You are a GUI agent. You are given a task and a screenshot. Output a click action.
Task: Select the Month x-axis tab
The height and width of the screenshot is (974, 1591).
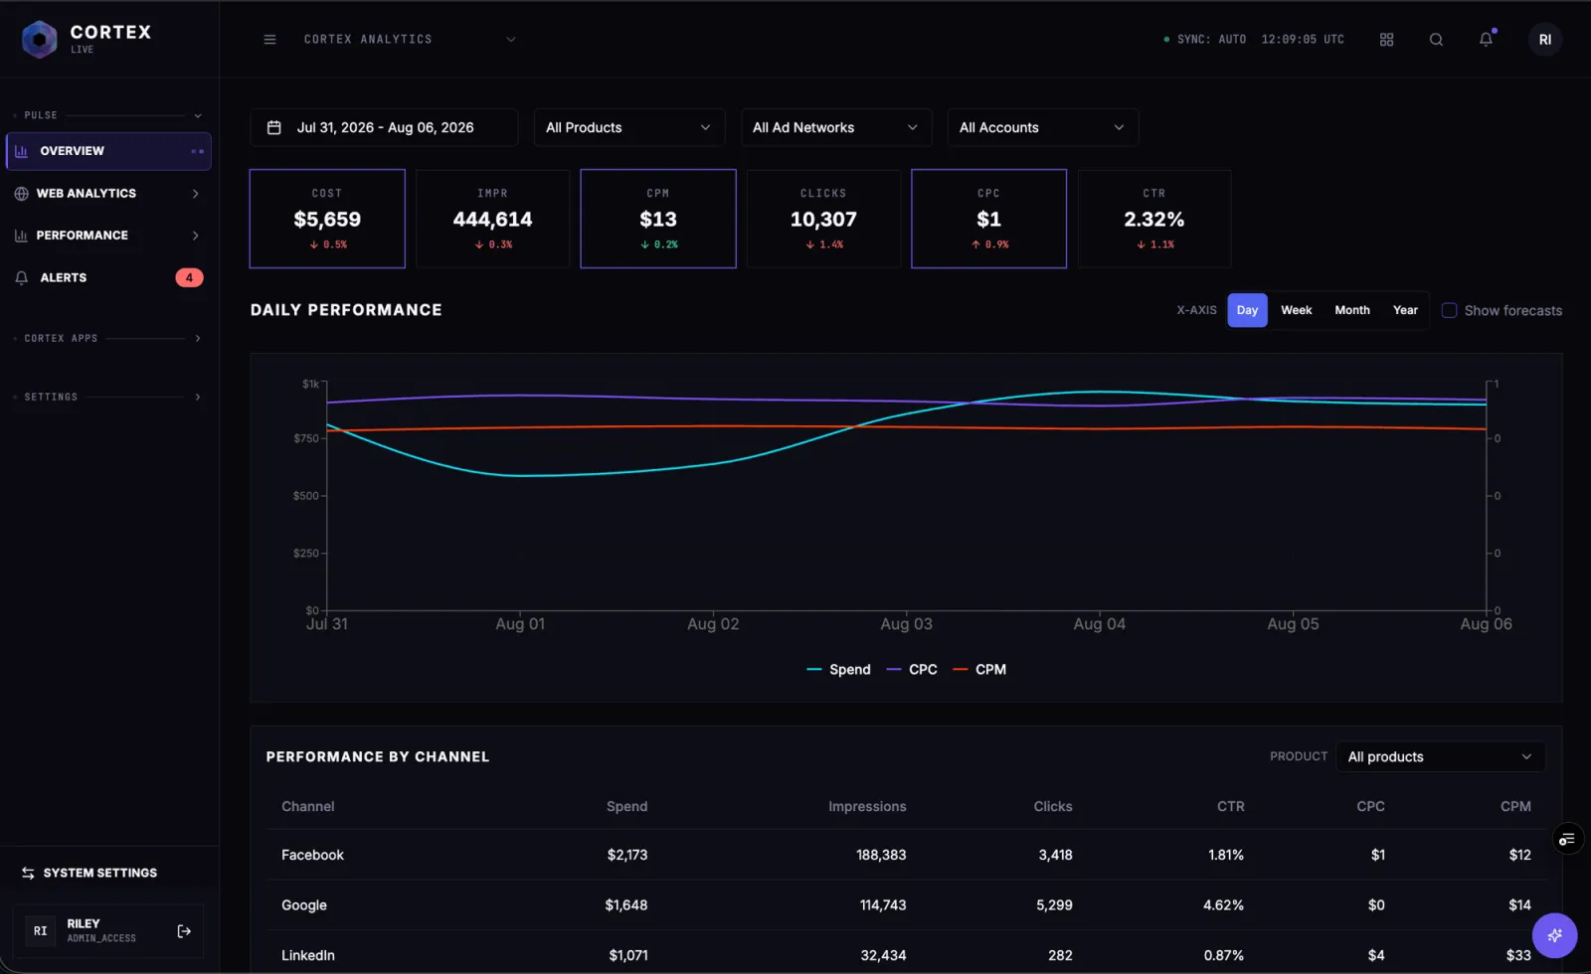(1352, 310)
